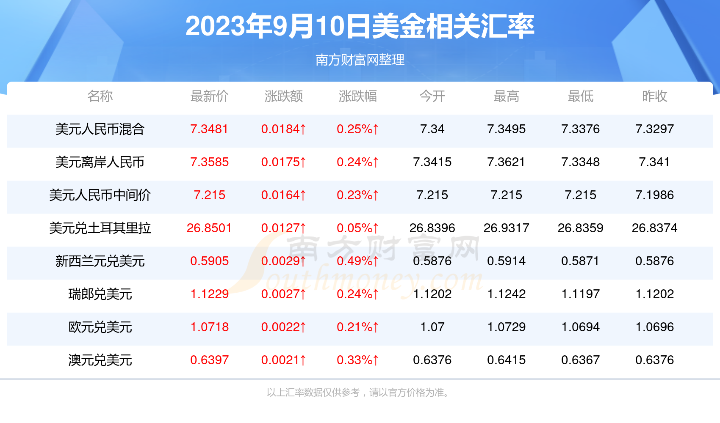The height and width of the screenshot is (423, 720).
Task: Click lowest value 7.3376
Action: (581, 129)
